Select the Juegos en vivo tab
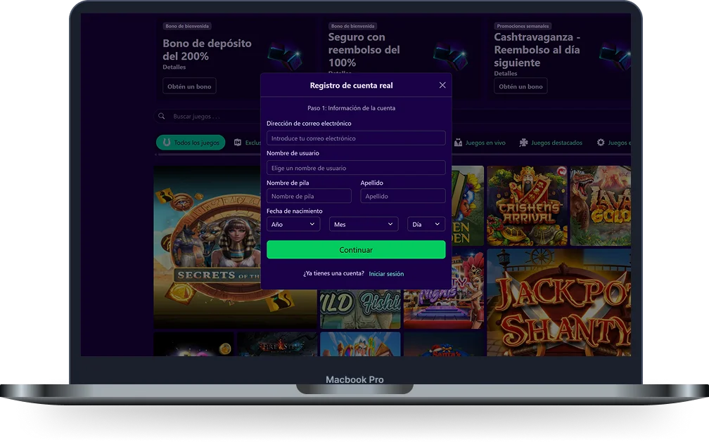 480,143
